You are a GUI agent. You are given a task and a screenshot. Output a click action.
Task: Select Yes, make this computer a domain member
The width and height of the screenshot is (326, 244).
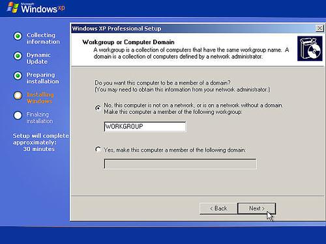pyautogui.click(x=98, y=150)
